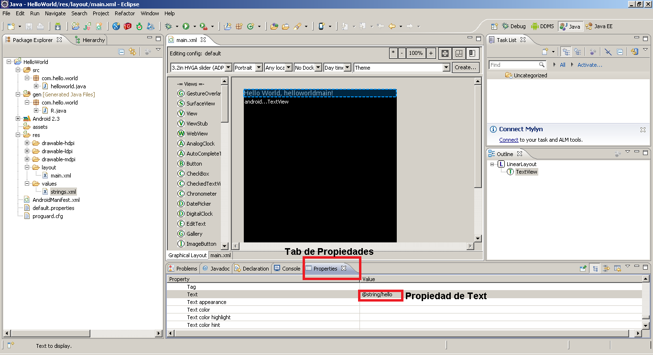Viewport: 653px width, 355px height.
Task: Toggle Focus on Workweek in Task List
Action: coord(592,52)
